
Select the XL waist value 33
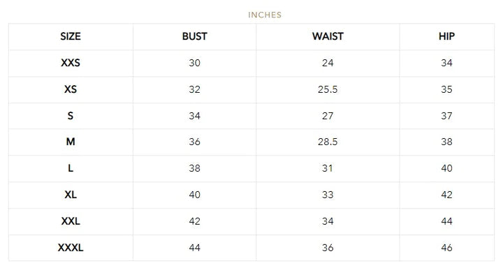click(328, 195)
